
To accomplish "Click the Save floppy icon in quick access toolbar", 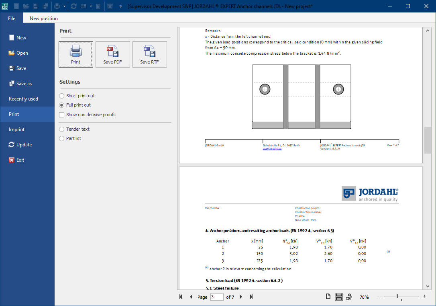I will pyautogui.click(x=36, y=6).
